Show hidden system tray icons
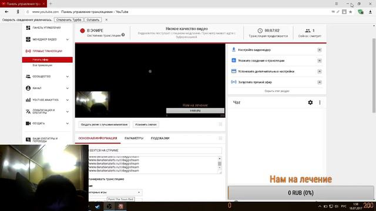This screenshot has width=376, height=211. point(320,206)
